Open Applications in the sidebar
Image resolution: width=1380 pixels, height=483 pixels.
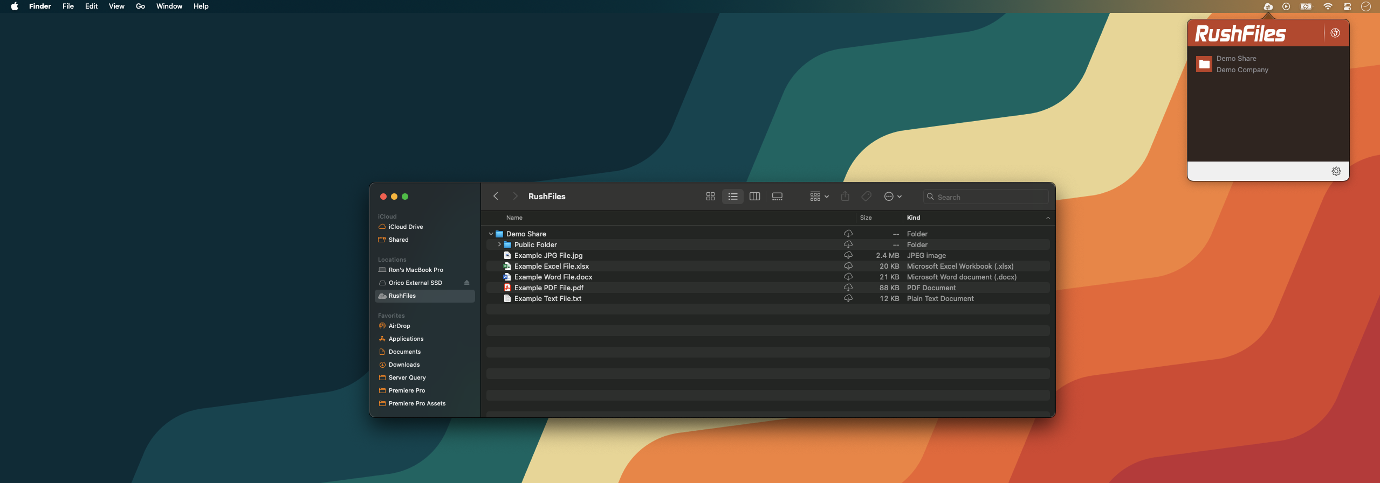(x=425, y=339)
